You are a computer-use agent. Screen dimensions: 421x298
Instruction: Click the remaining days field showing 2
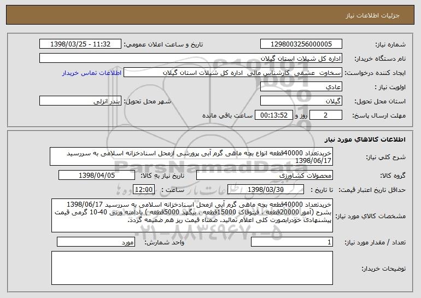tap(326, 115)
